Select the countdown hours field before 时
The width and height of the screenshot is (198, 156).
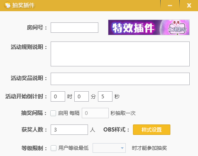click(x=58, y=96)
